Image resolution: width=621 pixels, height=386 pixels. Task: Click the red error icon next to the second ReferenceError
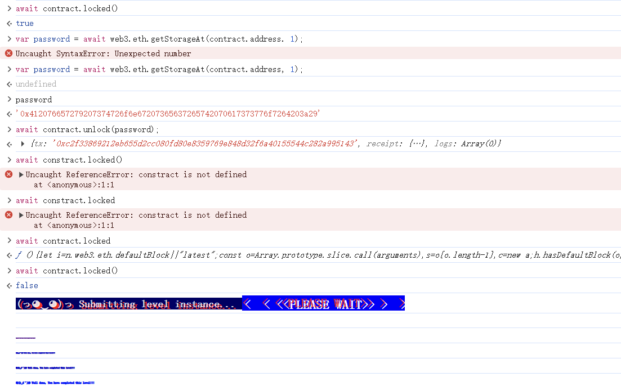pos(7,215)
